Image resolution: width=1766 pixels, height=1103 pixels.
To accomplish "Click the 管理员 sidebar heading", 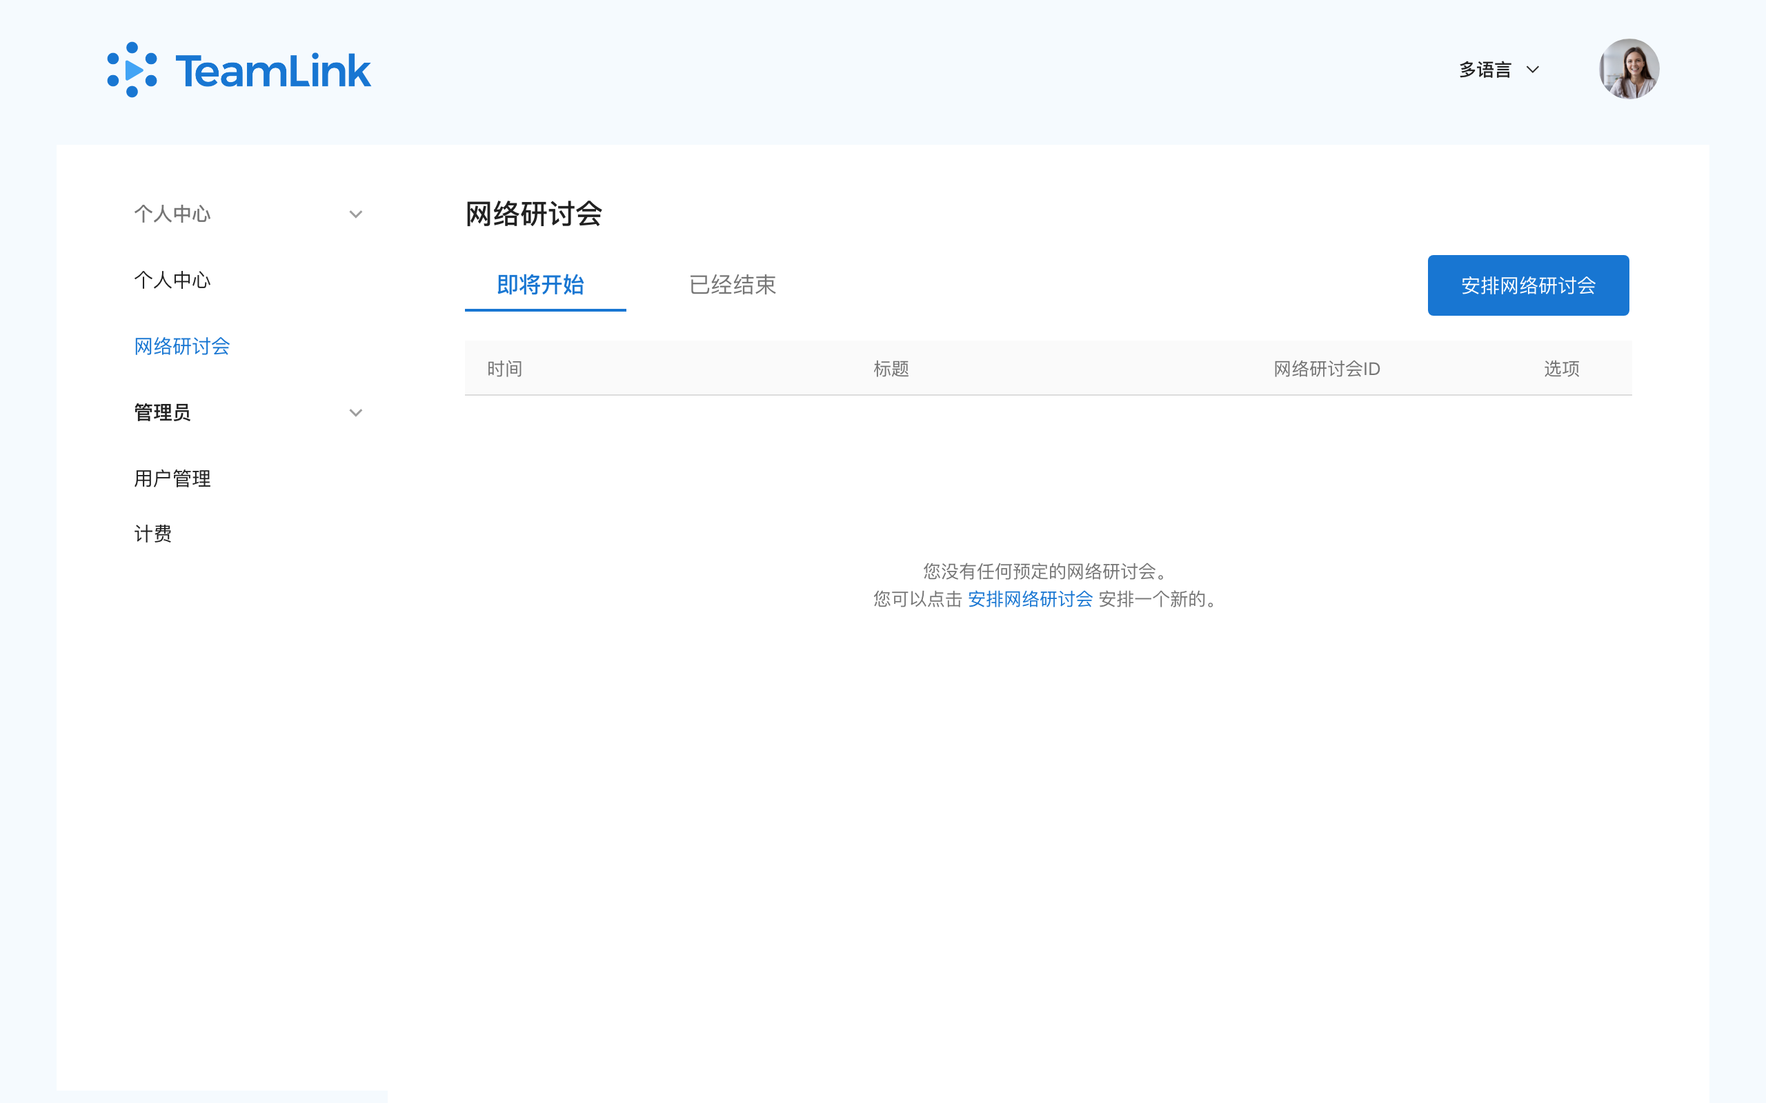I will click(x=162, y=413).
